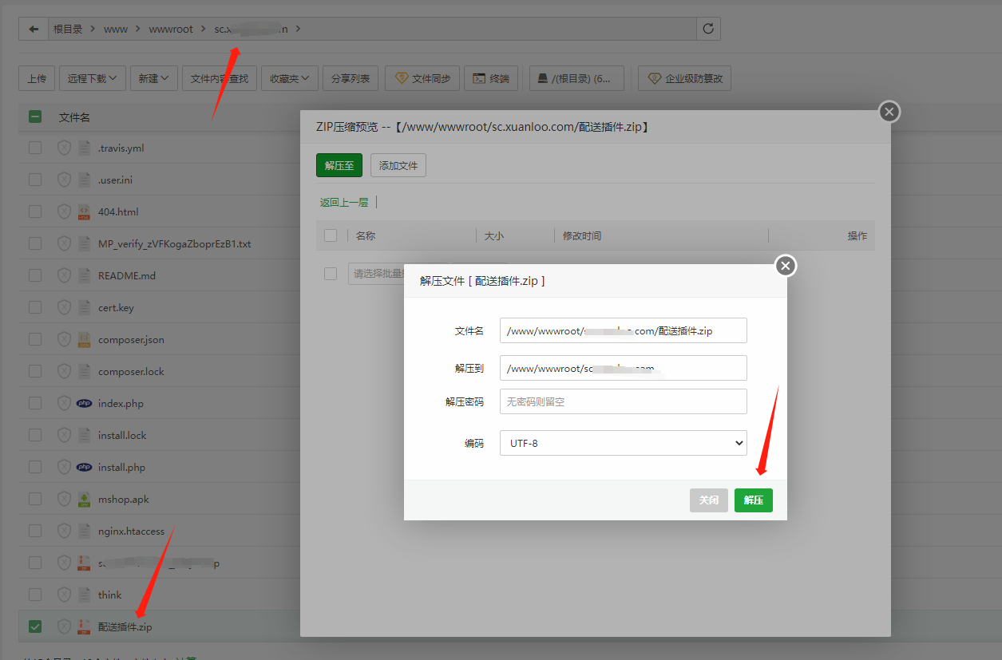Click the shield icon beside nginx.htaccess
Screen dimensions: 1002x660
click(x=64, y=531)
